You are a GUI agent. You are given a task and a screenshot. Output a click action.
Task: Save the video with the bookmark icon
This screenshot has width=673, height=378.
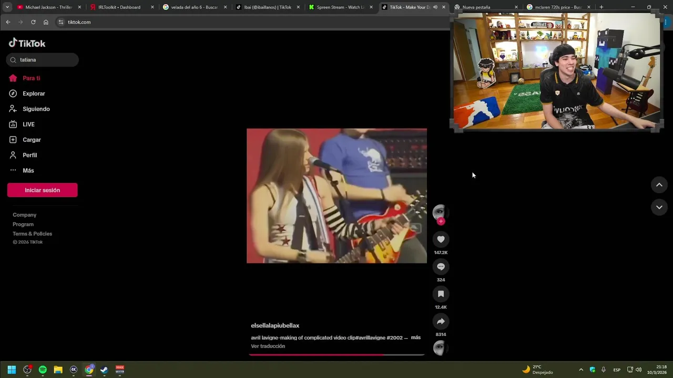pos(441,294)
